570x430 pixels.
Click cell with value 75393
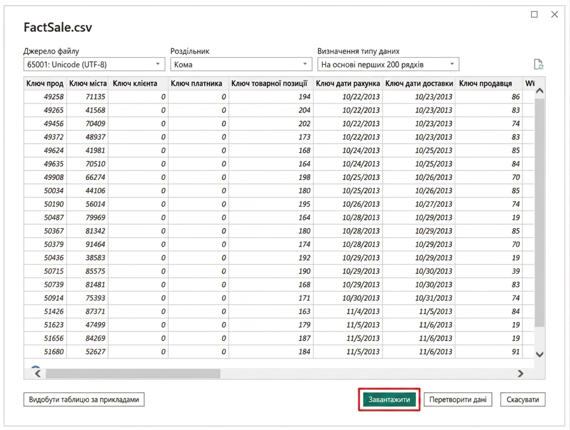click(88, 299)
